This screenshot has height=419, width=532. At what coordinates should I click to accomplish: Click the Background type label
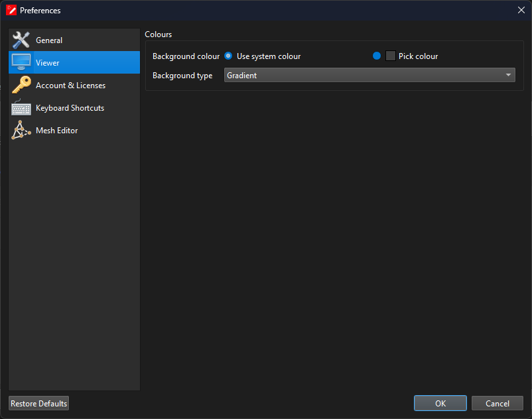tap(182, 76)
